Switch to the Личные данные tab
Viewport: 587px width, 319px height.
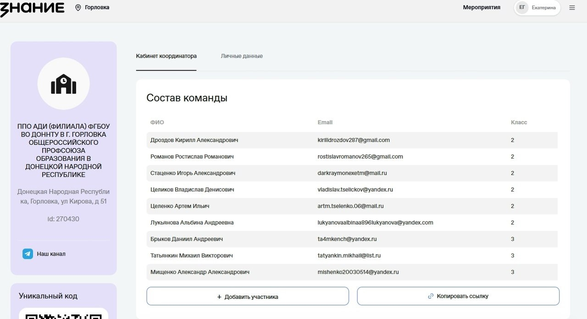[x=242, y=56]
